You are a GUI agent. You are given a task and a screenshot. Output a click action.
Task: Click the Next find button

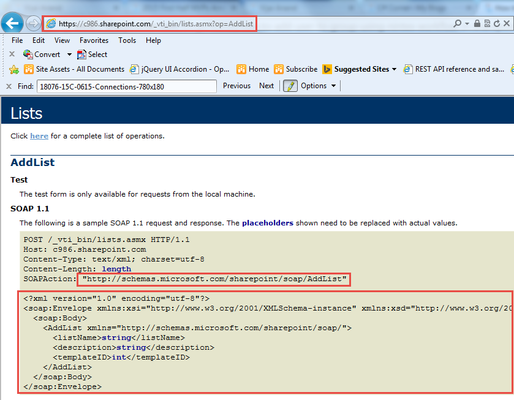tap(266, 86)
